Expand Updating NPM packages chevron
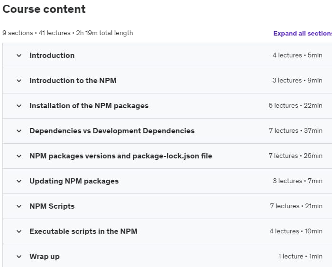 pyautogui.click(x=19, y=181)
